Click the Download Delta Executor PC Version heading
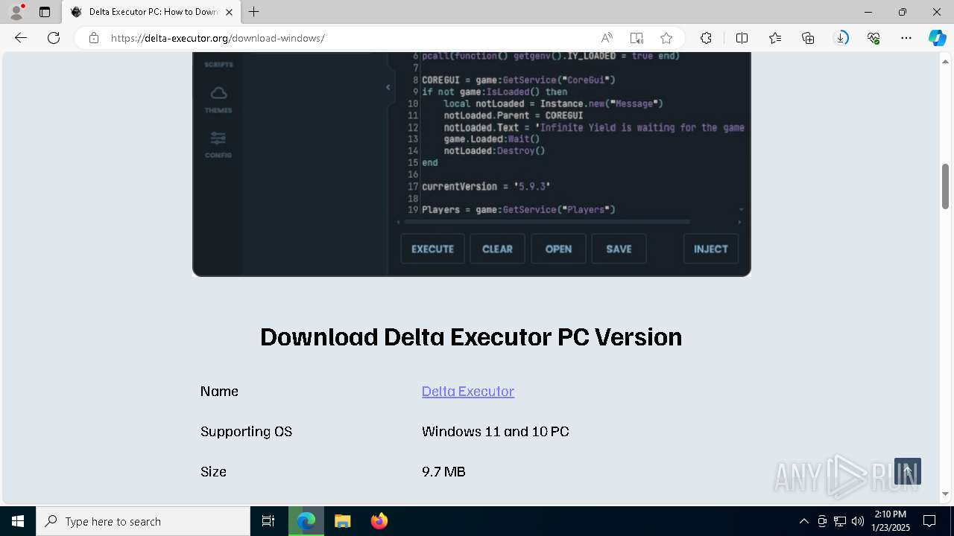The image size is (954, 536). (x=471, y=337)
